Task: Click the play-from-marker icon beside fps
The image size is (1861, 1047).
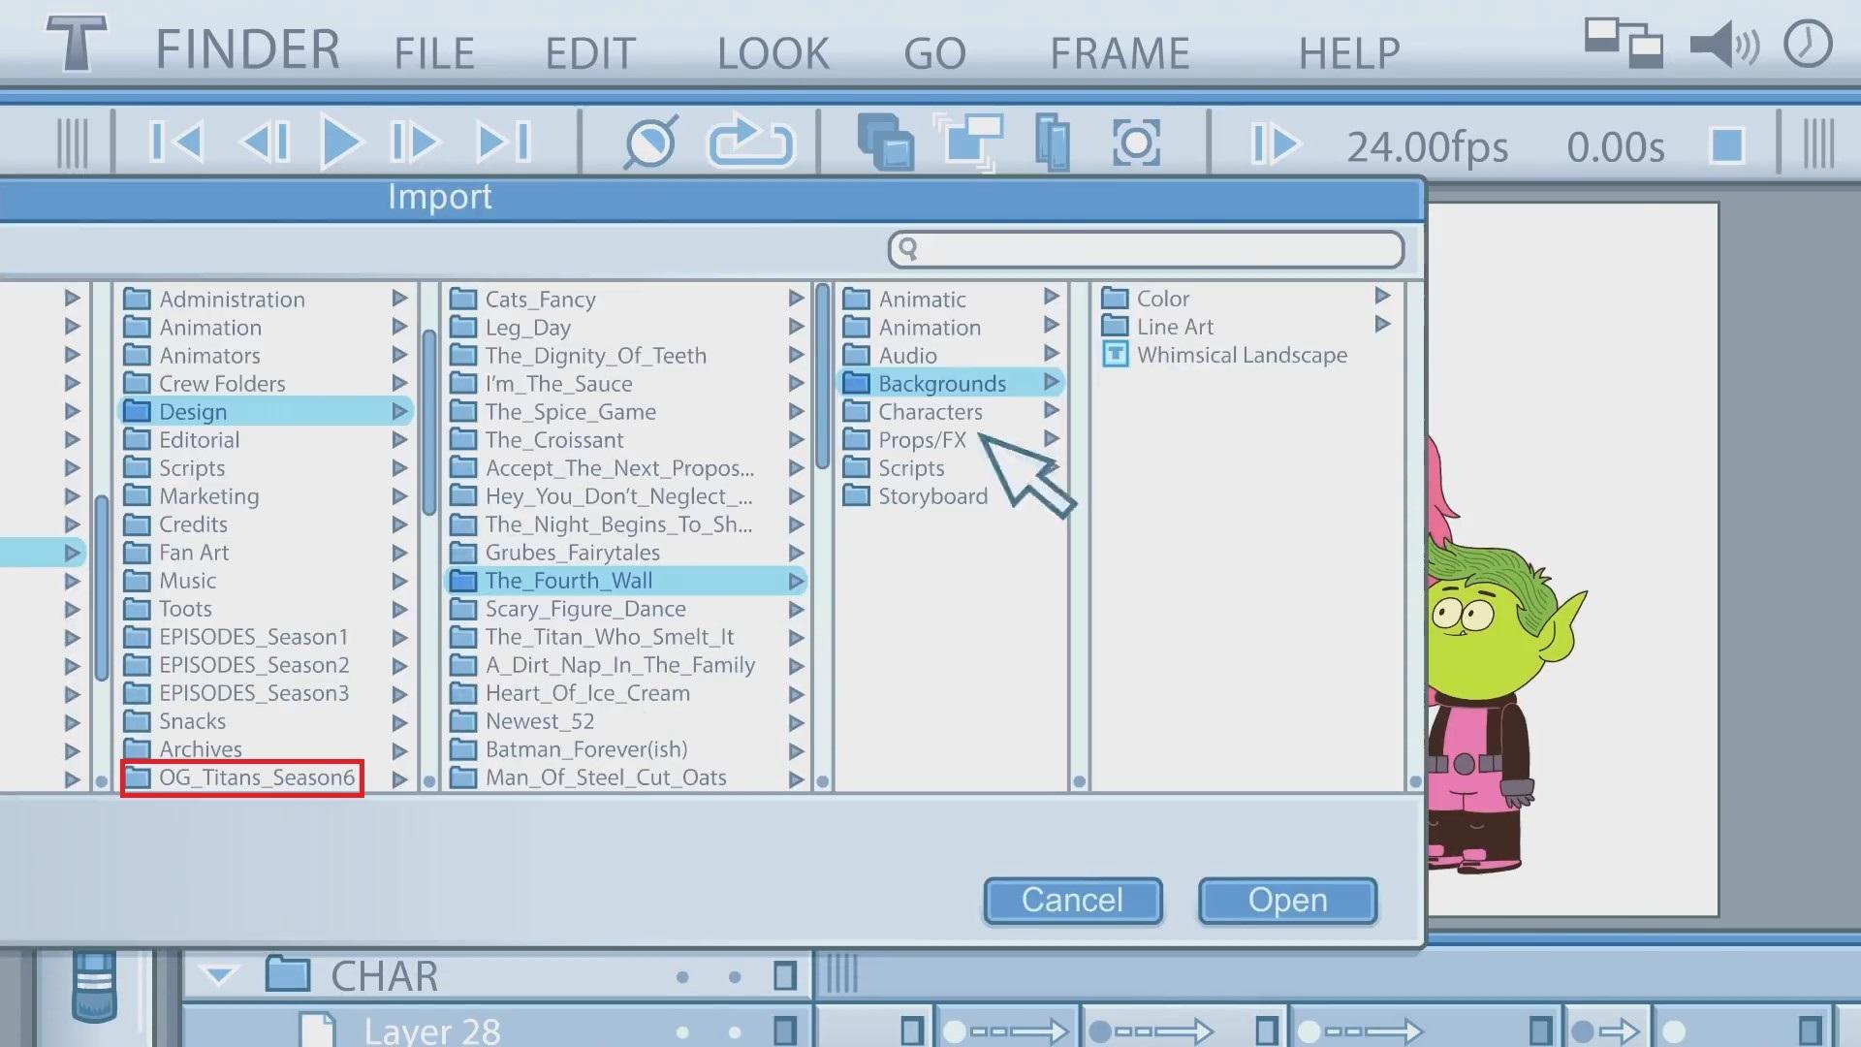Action: [1275, 143]
